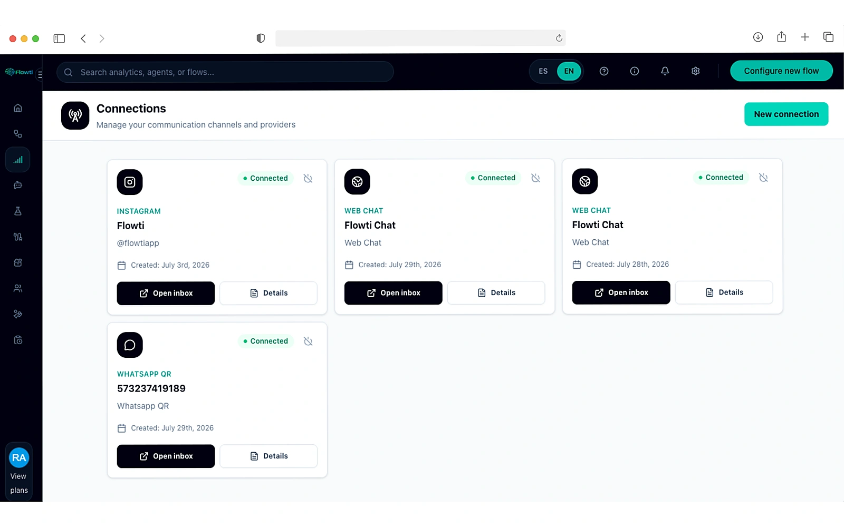Open the flask testing icon in sidebar
Viewport: 844px width, 527px height.
18,211
